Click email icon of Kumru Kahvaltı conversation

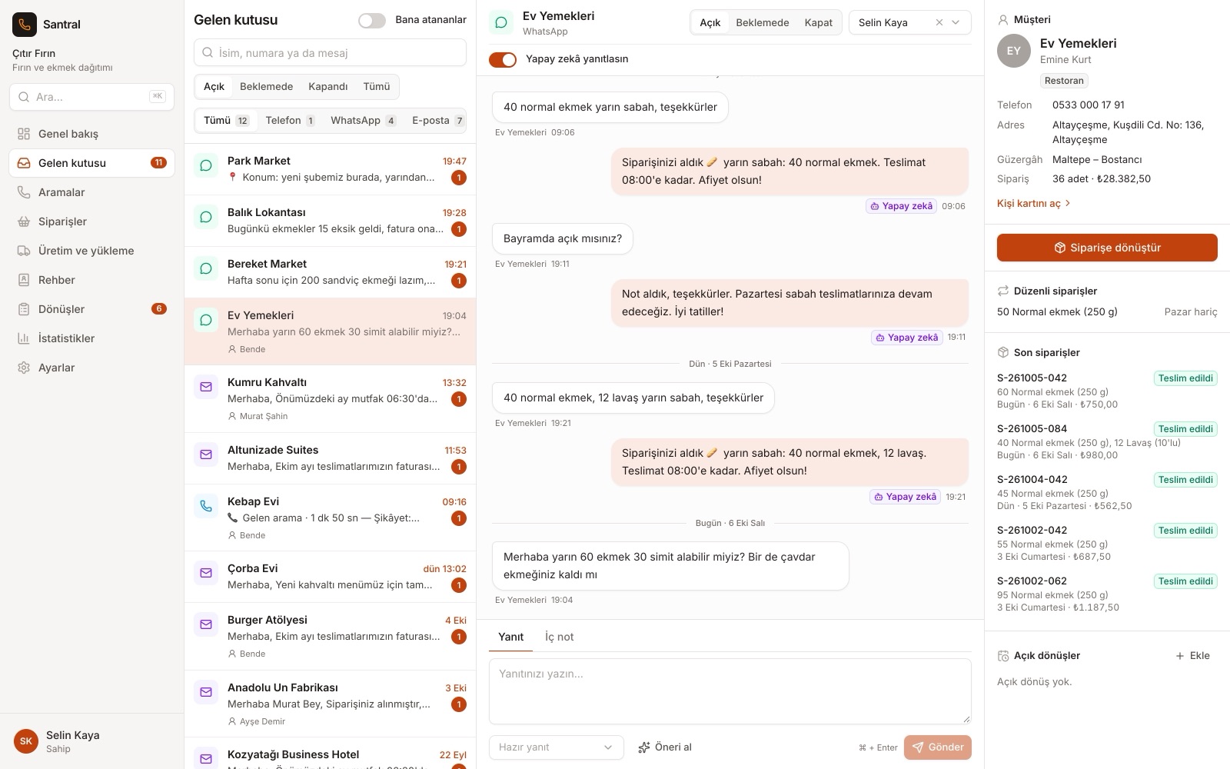pos(206,387)
